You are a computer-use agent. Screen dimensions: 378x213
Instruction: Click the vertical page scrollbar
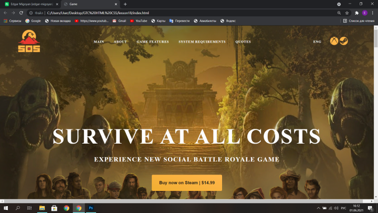point(376,38)
